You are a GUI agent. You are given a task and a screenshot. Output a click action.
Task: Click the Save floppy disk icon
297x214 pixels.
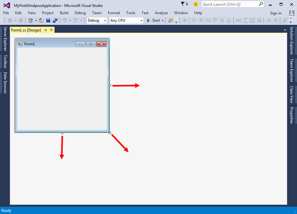pyautogui.click(x=48, y=21)
